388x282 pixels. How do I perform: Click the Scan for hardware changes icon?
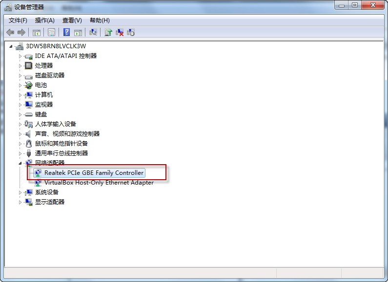point(93,32)
